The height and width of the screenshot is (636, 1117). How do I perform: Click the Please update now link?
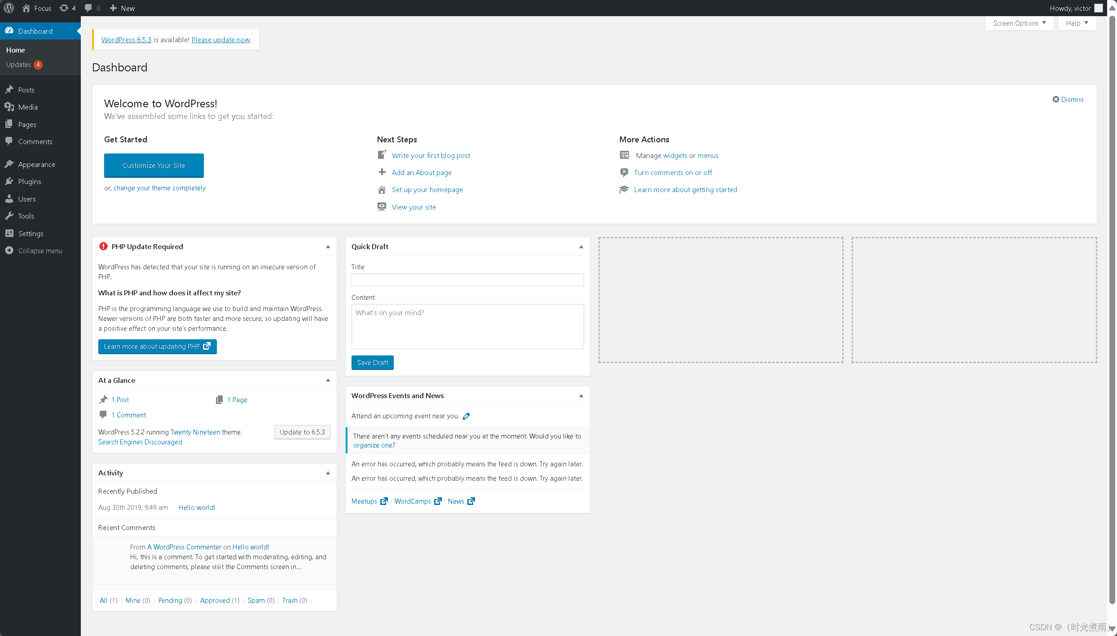tap(220, 39)
